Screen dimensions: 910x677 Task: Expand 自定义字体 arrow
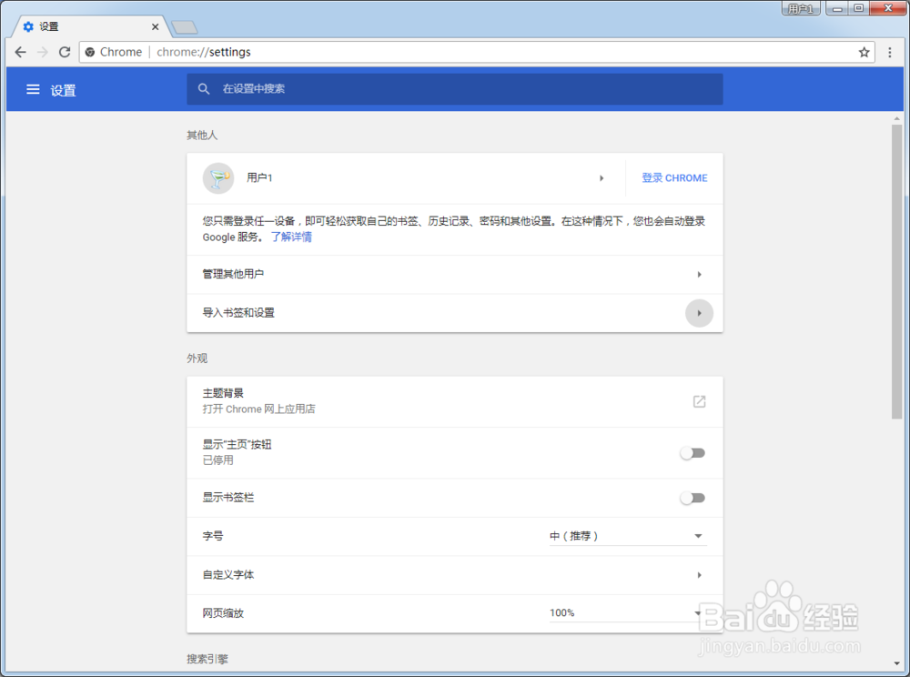699,575
